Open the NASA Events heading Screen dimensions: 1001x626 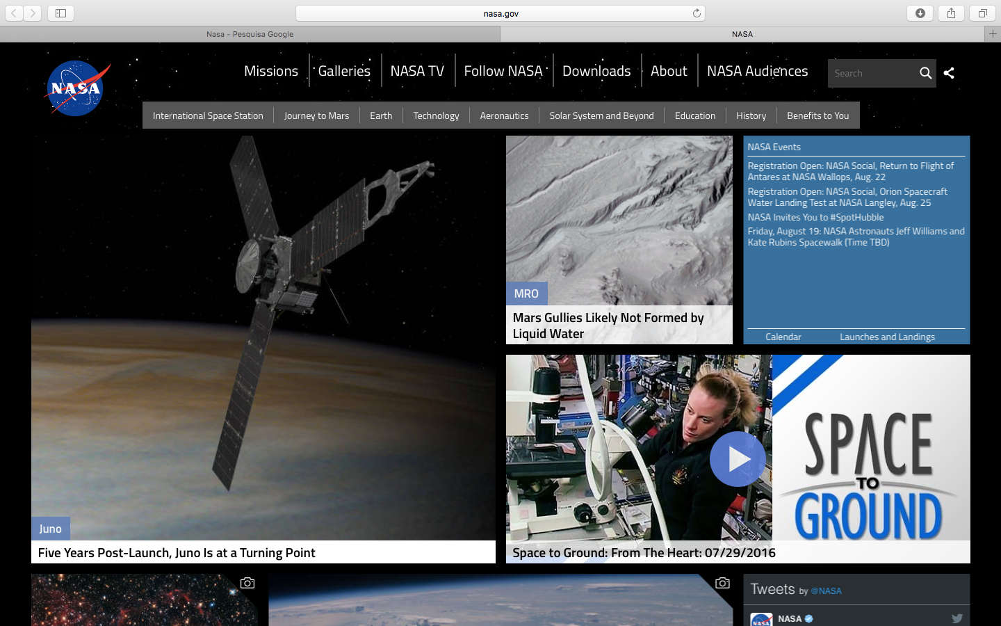click(774, 147)
